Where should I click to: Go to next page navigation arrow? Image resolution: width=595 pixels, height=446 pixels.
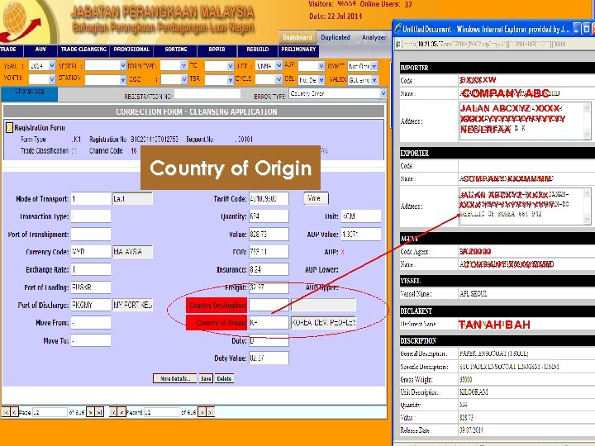pos(90,412)
